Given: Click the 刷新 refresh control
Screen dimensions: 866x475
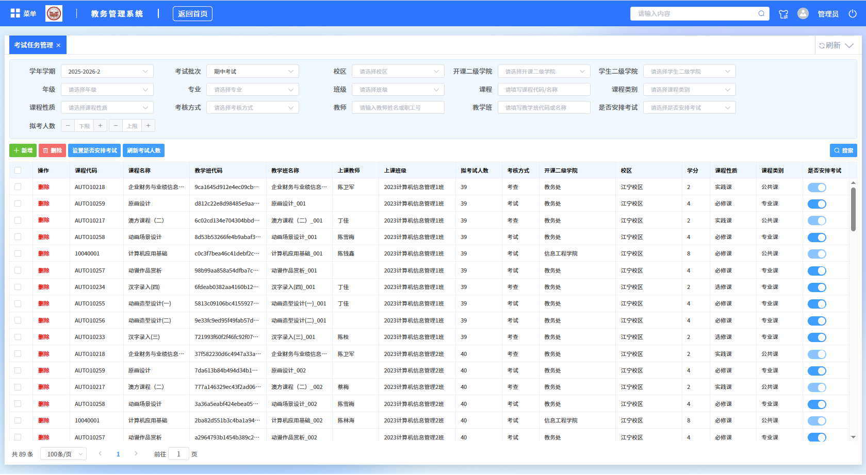Looking at the screenshot, I should point(830,45).
